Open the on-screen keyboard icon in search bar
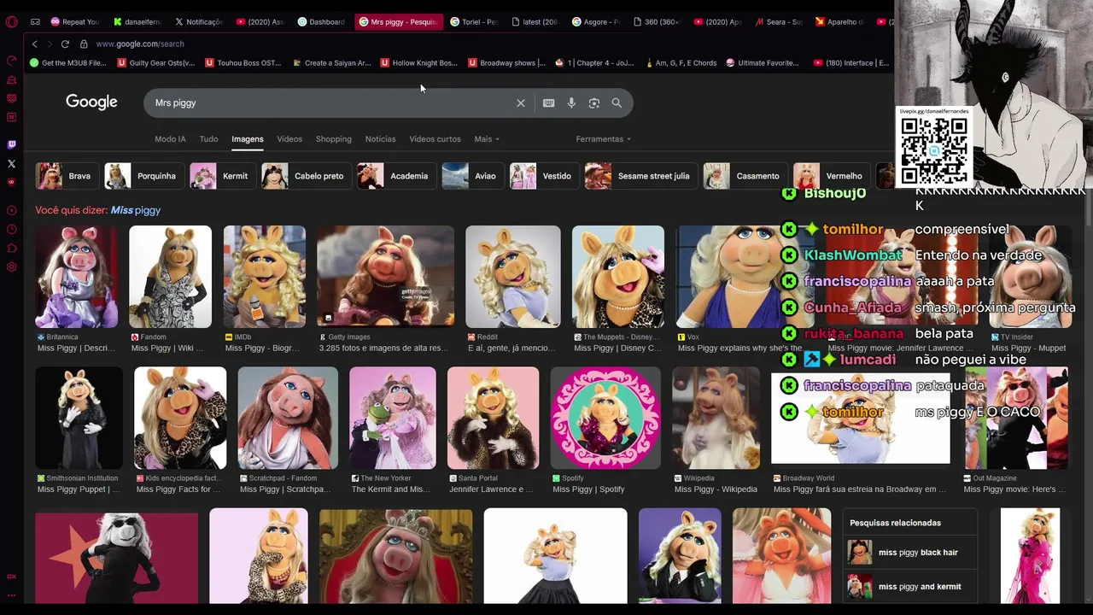 tap(548, 103)
